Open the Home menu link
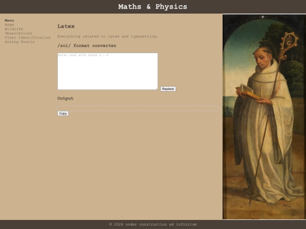This screenshot has width=306, height=229. (9, 25)
